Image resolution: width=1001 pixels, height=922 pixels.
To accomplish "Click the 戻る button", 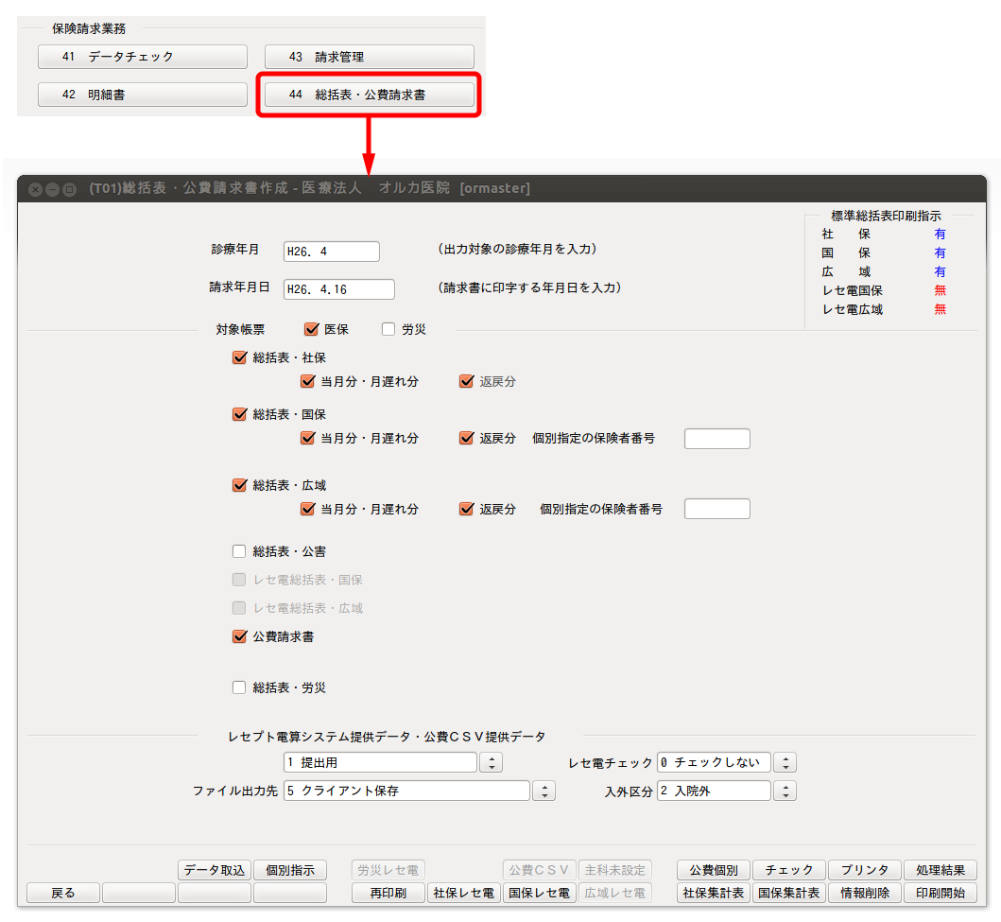I will click(x=63, y=893).
